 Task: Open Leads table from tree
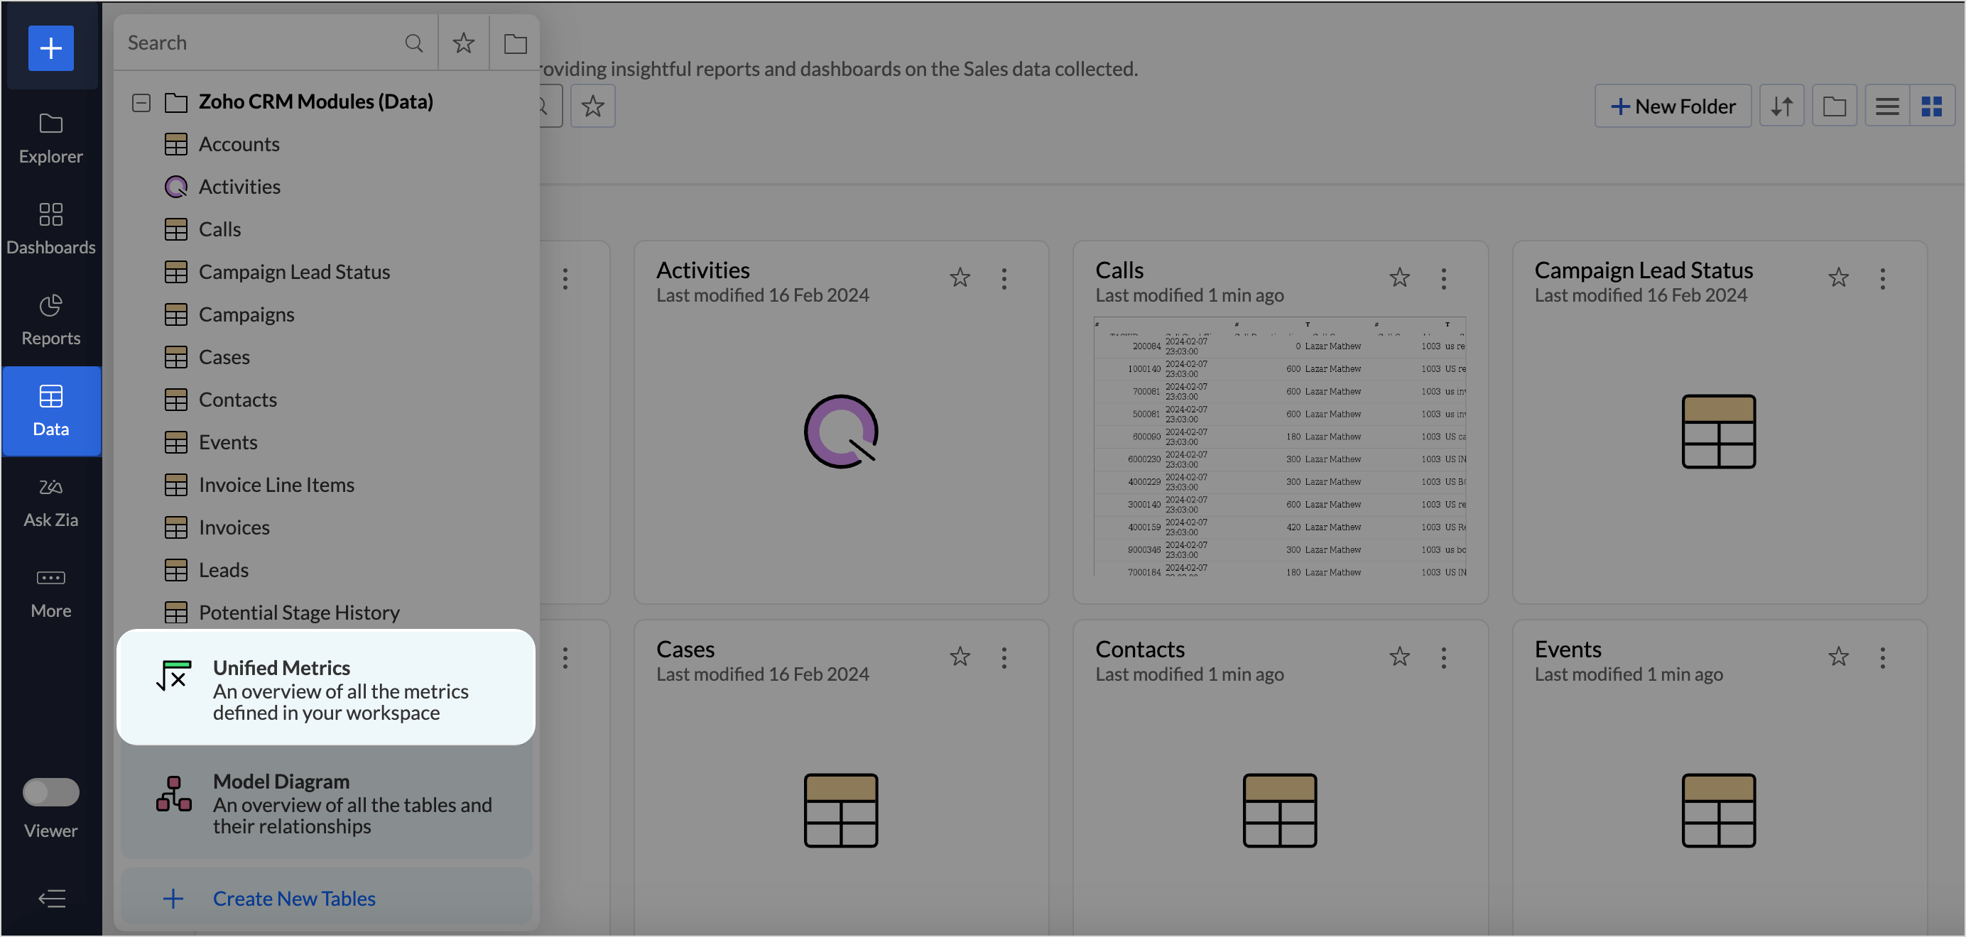point(223,570)
